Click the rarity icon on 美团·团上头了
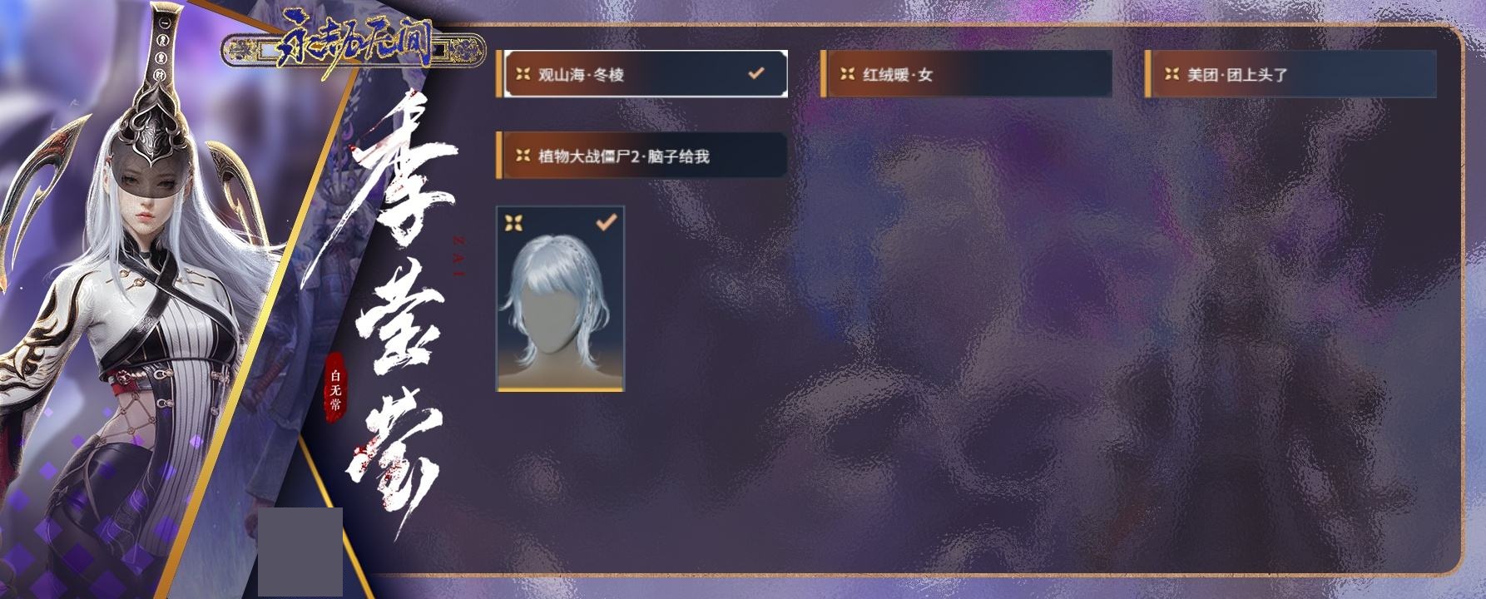This screenshot has height=599, width=1486. 1171,74
